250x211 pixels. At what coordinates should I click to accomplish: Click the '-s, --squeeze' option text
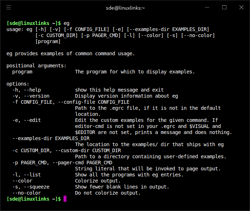click(31, 187)
